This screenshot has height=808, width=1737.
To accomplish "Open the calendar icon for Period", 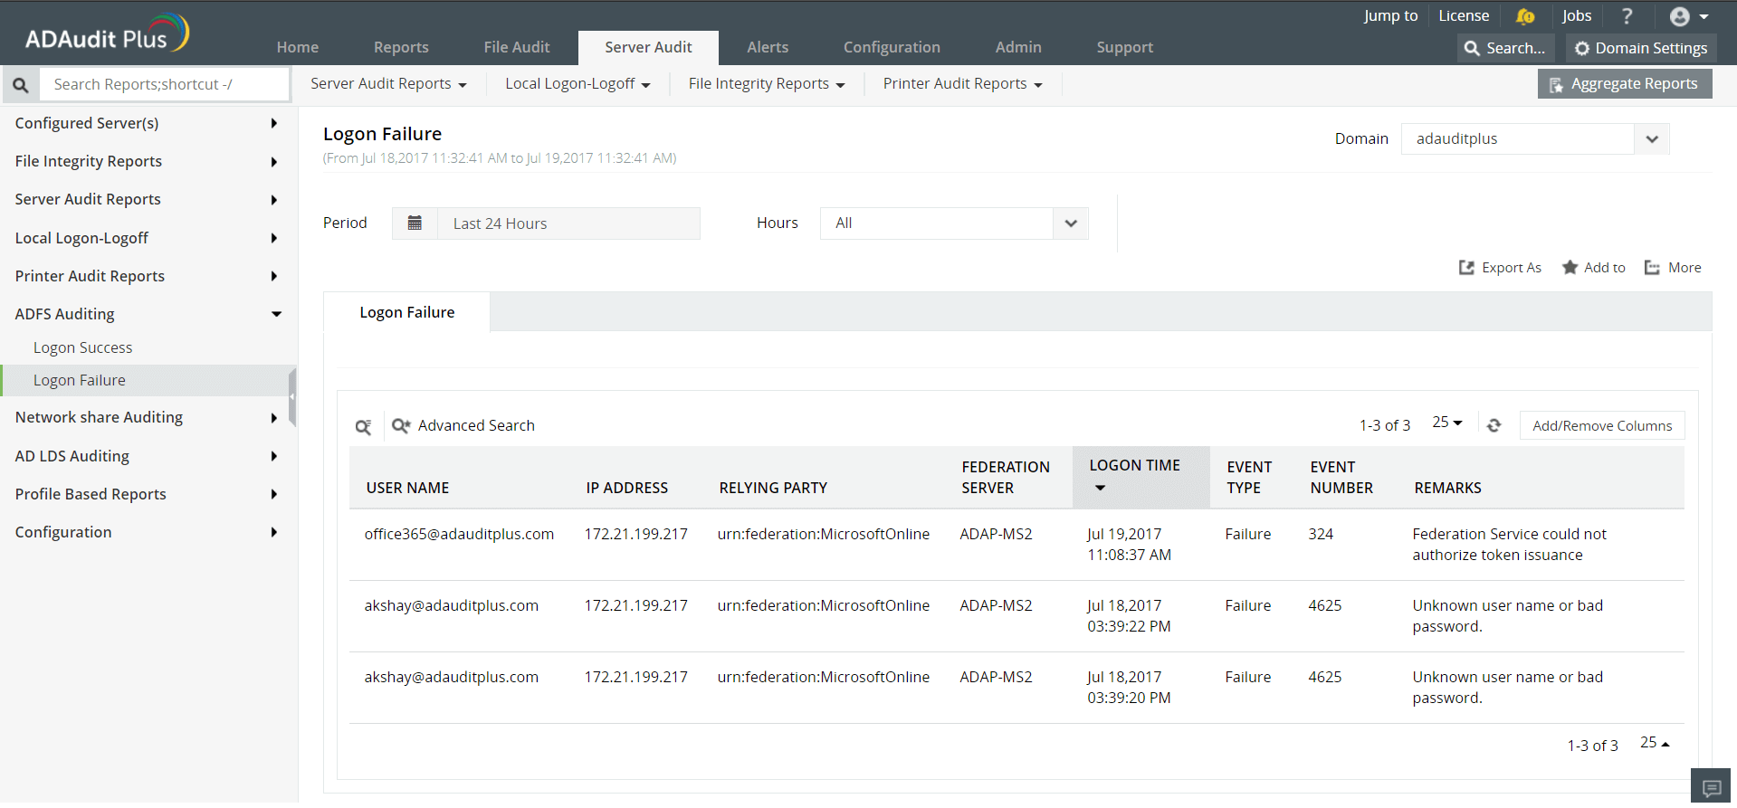I will 415,223.
